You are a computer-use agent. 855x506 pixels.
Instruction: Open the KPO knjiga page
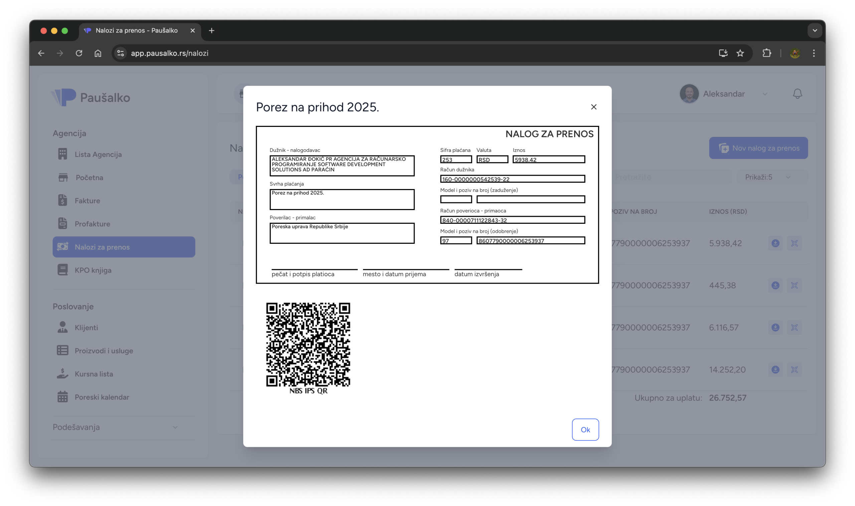coord(93,270)
